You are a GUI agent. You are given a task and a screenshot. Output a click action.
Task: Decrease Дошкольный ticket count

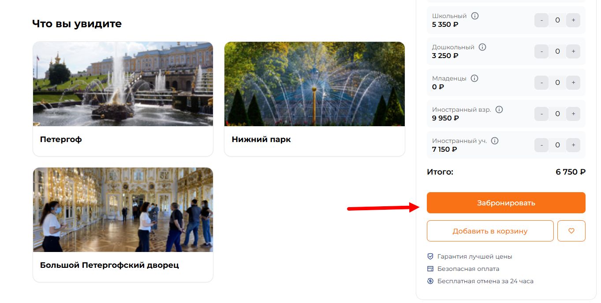tap(541, 51)
